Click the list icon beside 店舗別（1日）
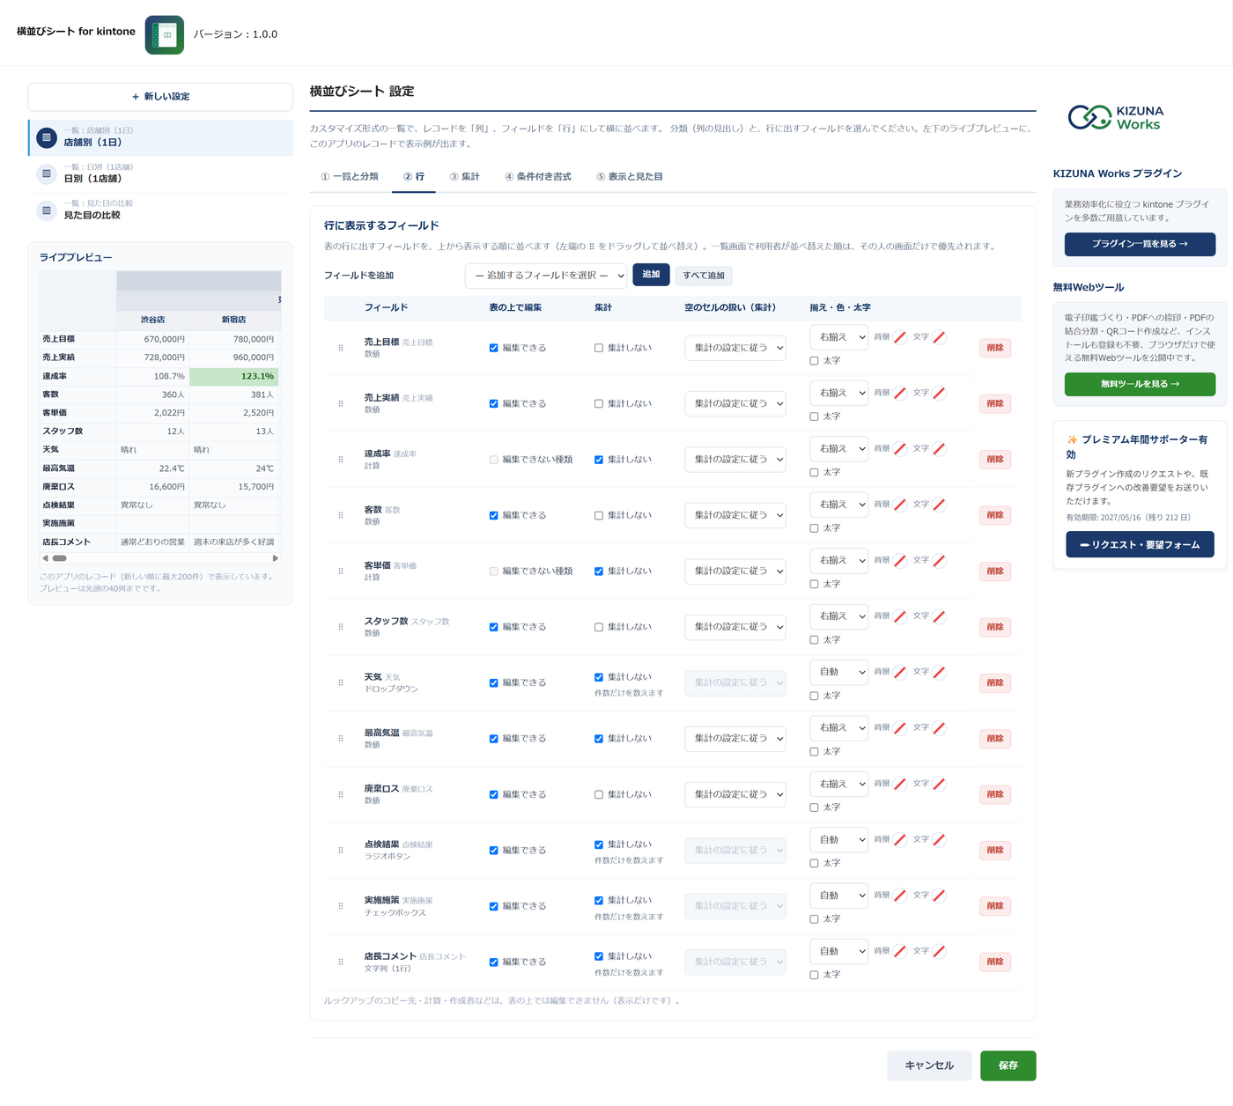The width and height of the screenshot is (1233, 1106). [x=47, y=137]
